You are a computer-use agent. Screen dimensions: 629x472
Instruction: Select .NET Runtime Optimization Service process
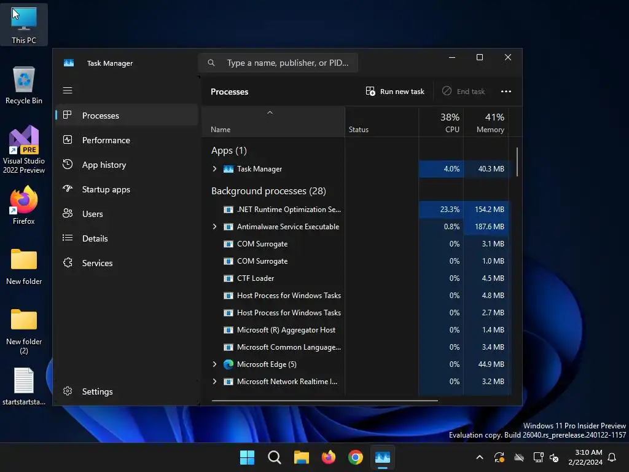(x=356, y=210)
